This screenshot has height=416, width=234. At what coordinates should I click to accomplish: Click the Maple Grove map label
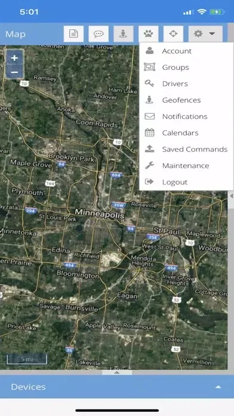point(30,163)
